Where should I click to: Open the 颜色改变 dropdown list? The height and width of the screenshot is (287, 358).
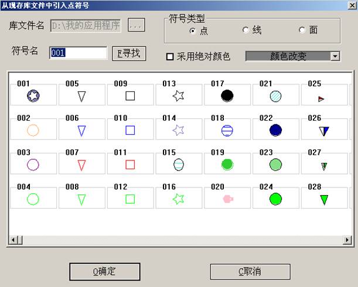tap(335, 56)
